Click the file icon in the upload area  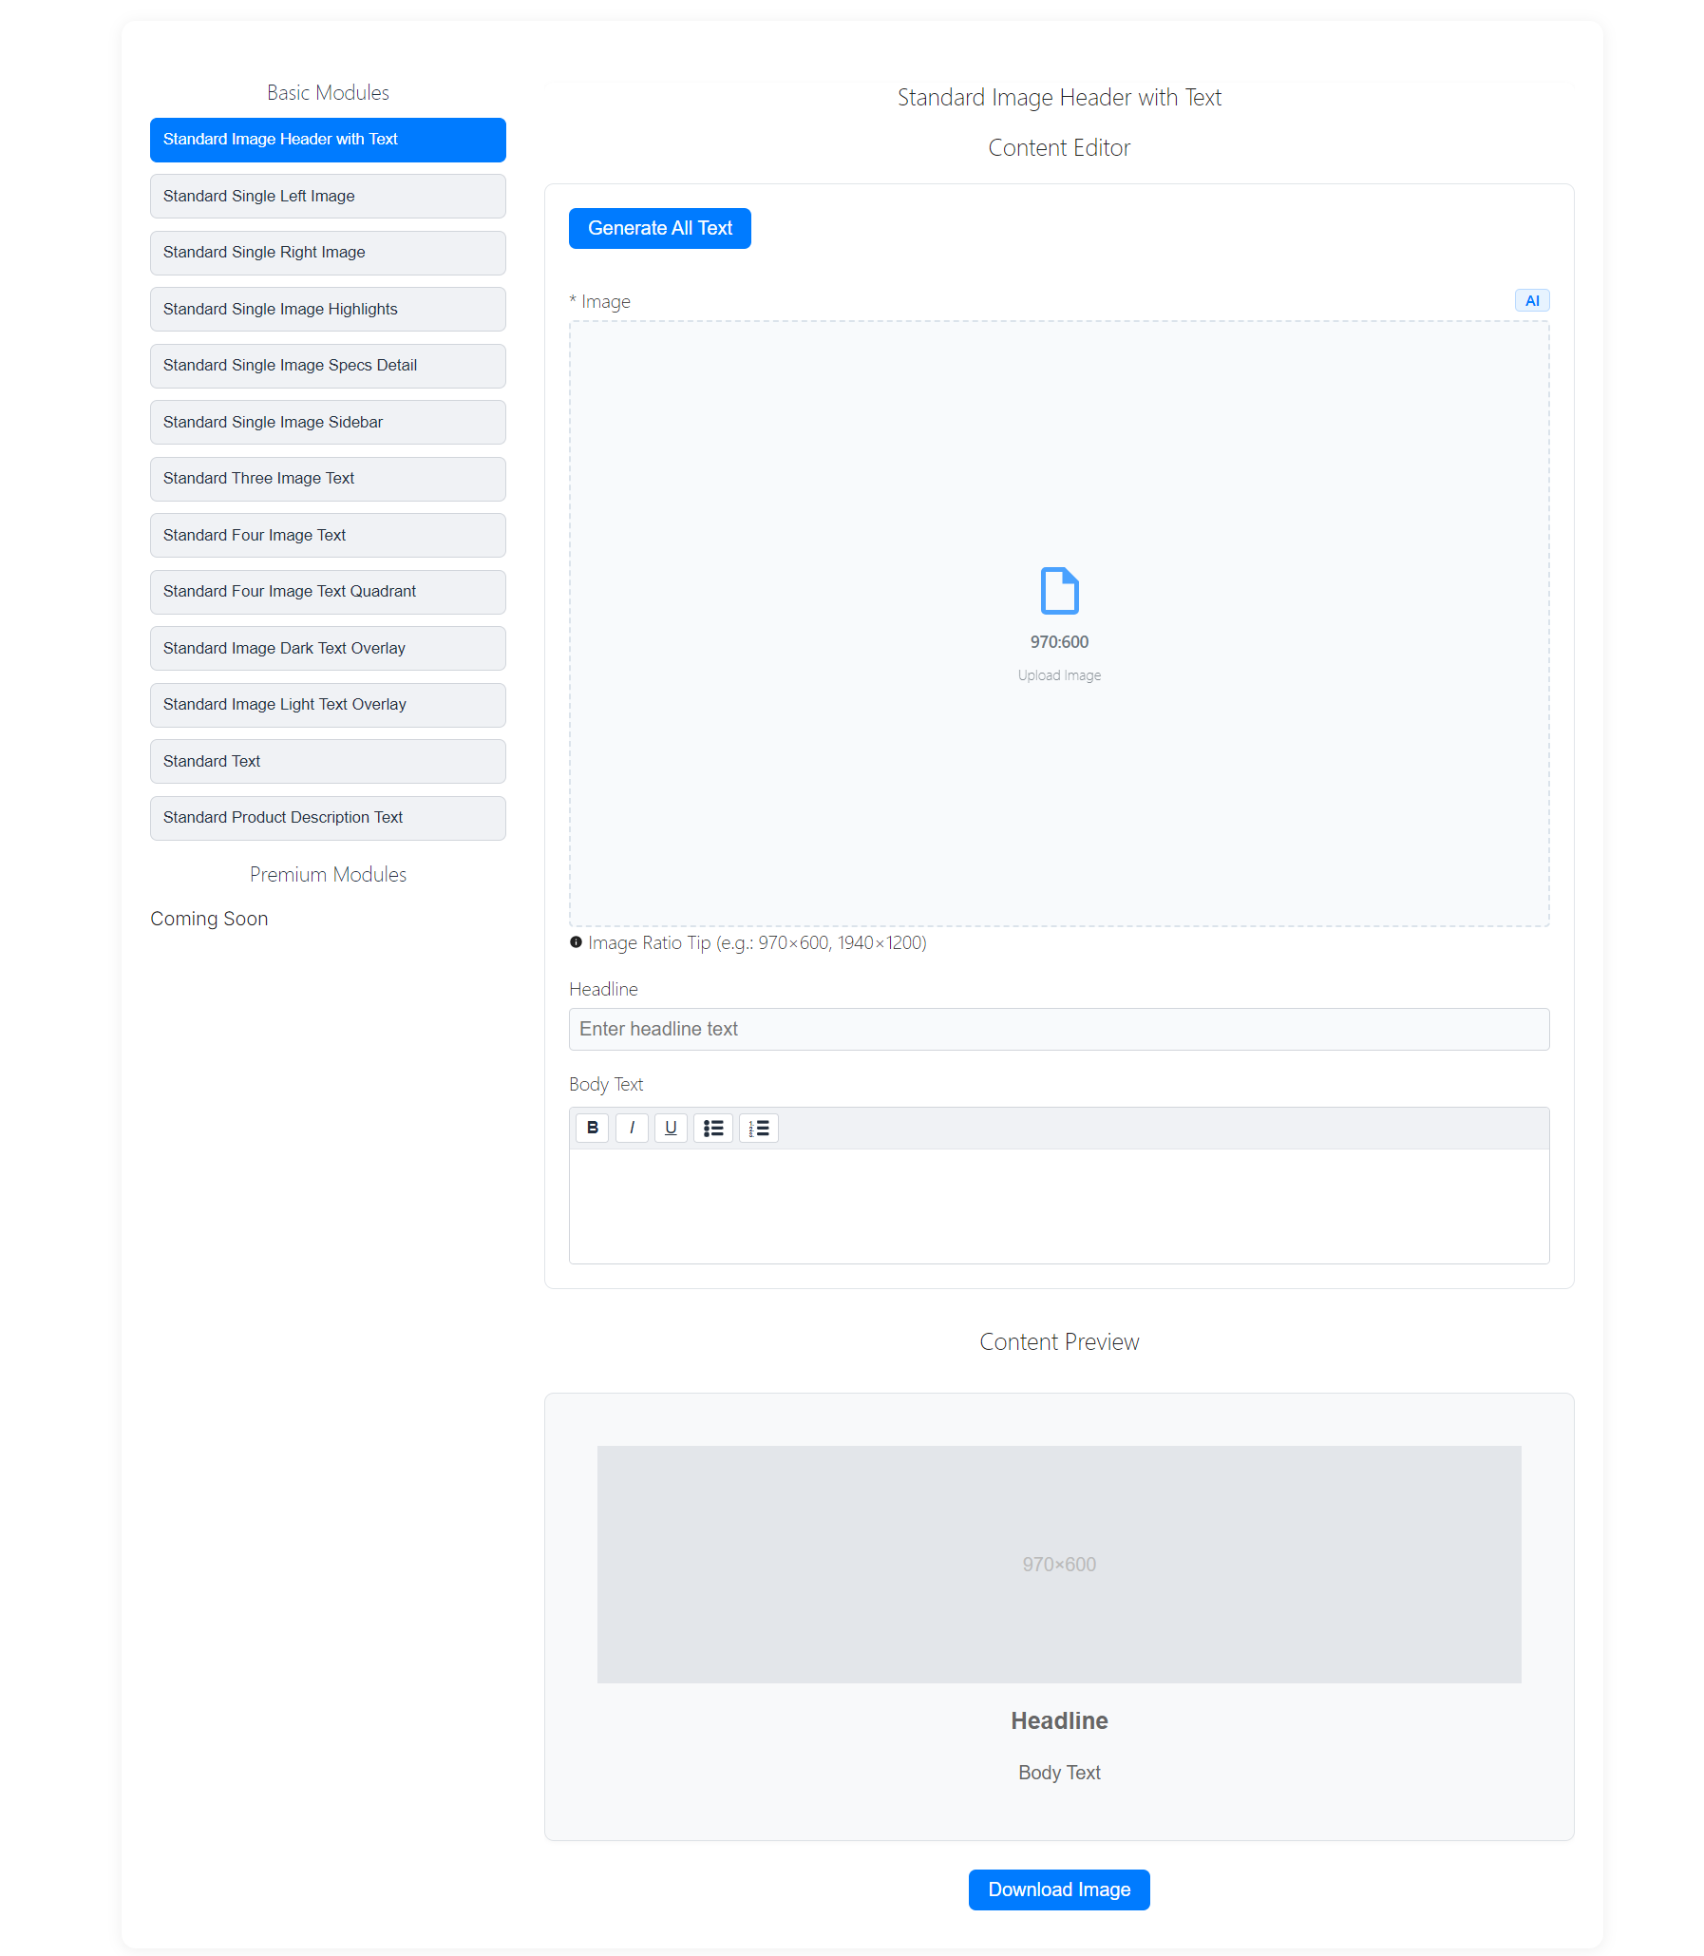coord(1059,590)
